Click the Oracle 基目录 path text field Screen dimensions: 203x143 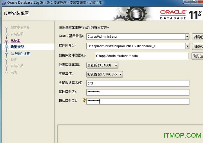pyautogui.click(x=135, y=37)
